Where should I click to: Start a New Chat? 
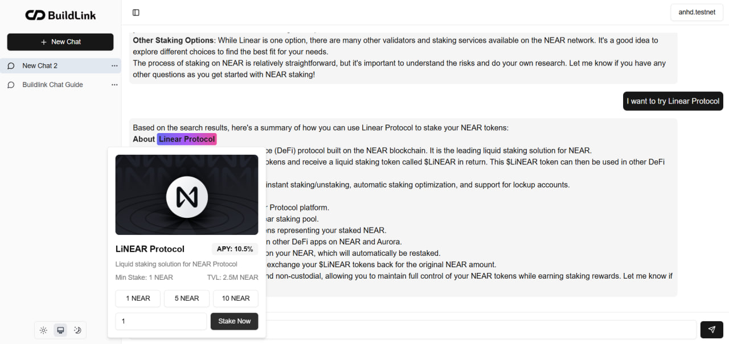click(x=60, y=42)
